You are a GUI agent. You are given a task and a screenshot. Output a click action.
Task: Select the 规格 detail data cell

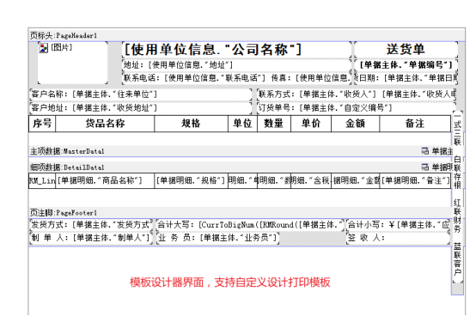(x=192, y=180)
